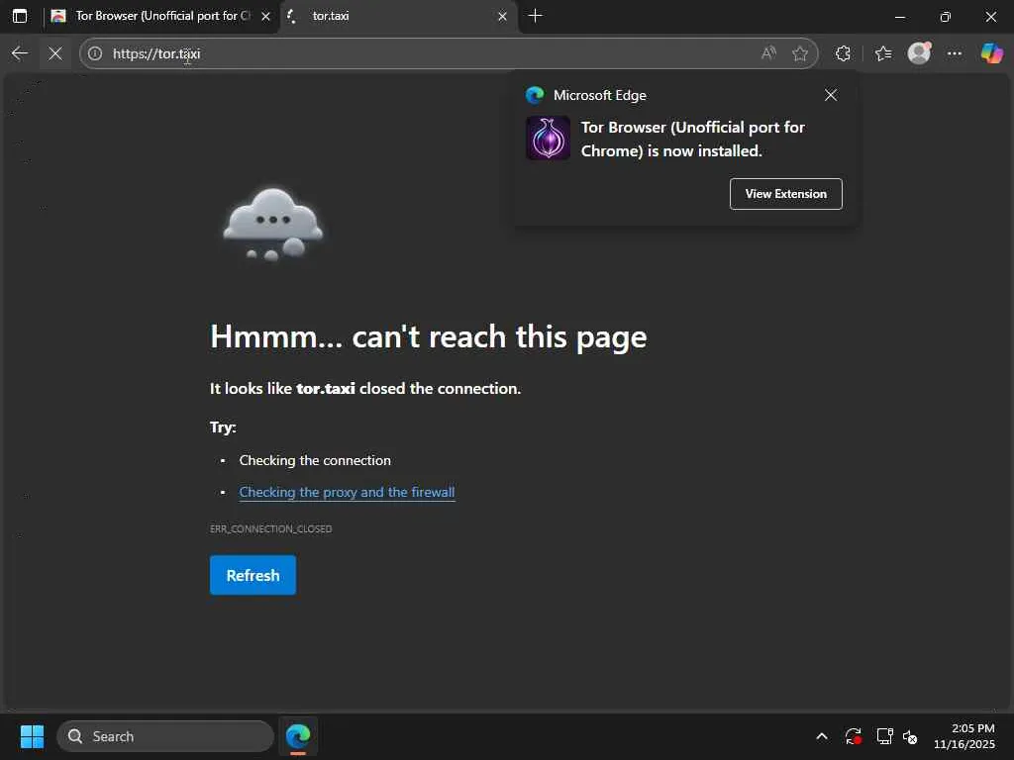Click the Microsoft Edge taskbar icon

pos(298,736)
